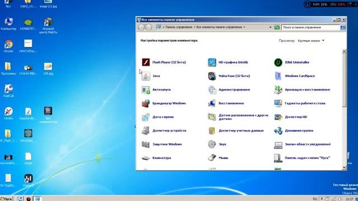
Task: Open Flash Player (32 бита) icon
Action: [x=145, y=62]
